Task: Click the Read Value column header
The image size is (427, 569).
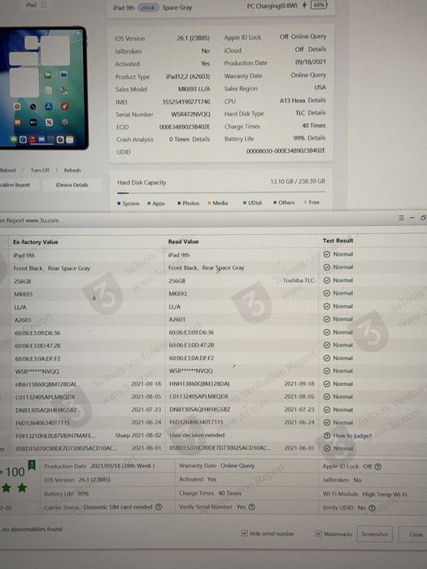Action: coord(183,241)
